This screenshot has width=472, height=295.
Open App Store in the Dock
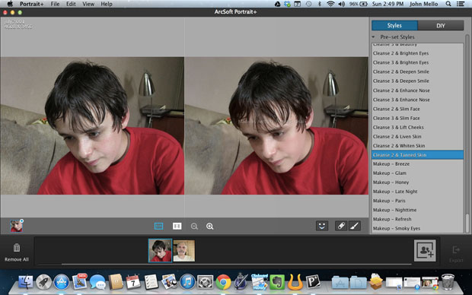pyautogui.click(x=62, y=282)
